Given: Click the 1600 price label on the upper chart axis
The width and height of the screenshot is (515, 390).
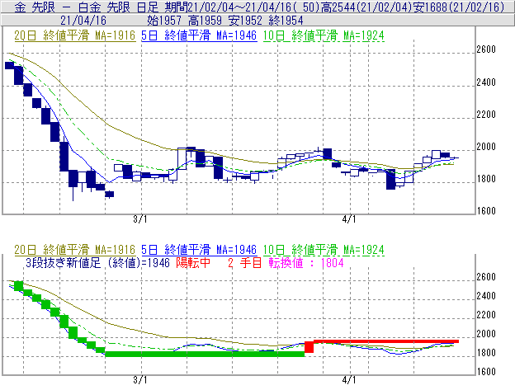Looking at the screenshot, I should 486,211.
